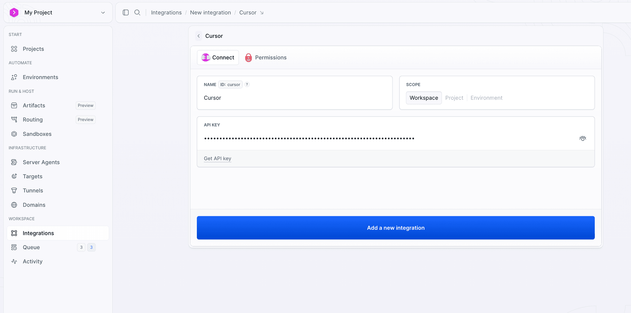Screen dimensions: 631x313
Task: Go to the Integrations breadcrumb
Action: (166, 12)
